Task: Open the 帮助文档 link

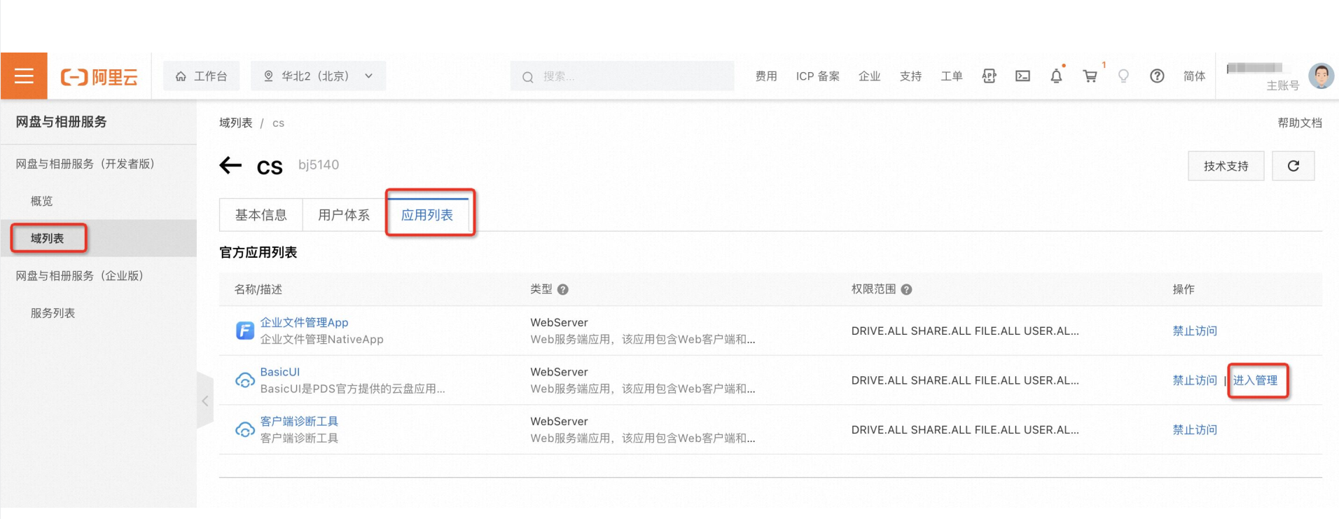Action: pos(1300,123)
